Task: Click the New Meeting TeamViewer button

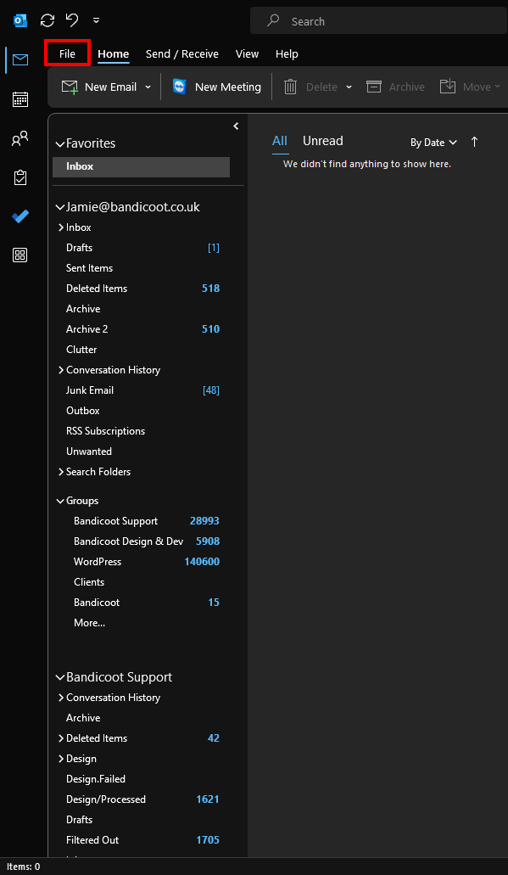Action: pos(216,87)
